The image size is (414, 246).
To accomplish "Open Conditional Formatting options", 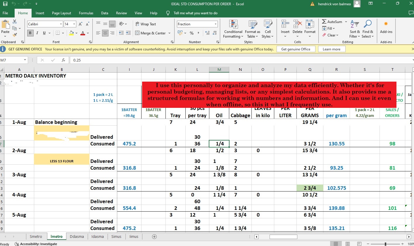I will pos(233,29).
